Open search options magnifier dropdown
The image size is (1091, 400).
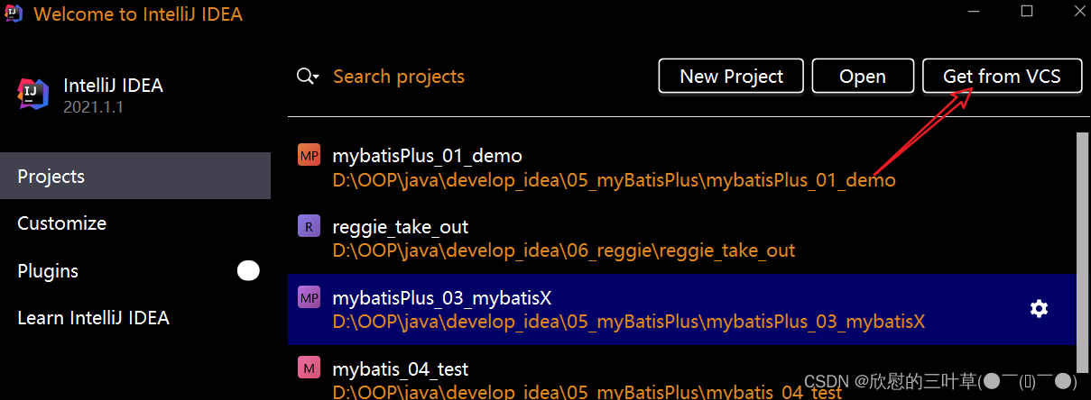(308, 77)
